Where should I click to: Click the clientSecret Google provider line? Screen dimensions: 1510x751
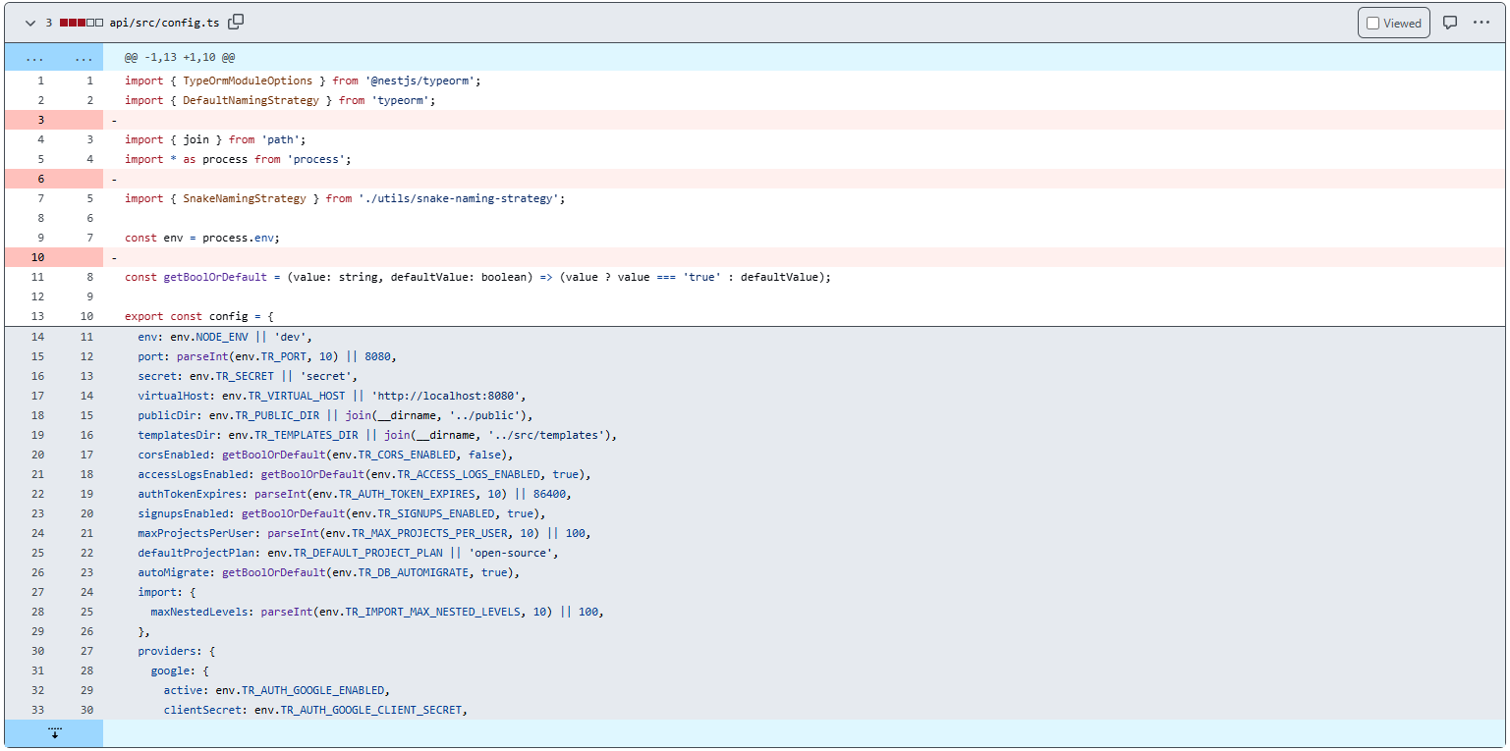314,710
